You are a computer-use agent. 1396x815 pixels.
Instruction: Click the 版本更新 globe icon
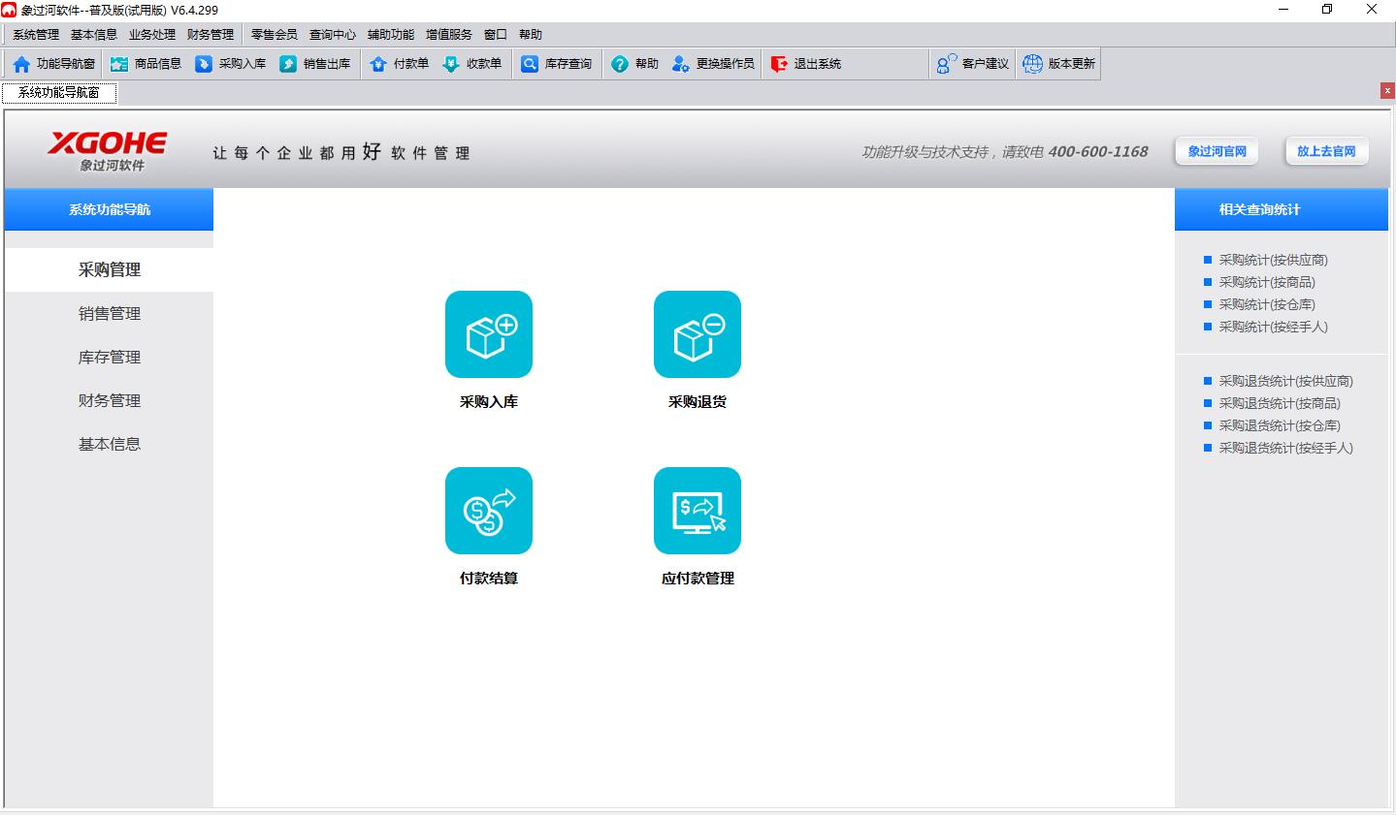(1032, 64)
